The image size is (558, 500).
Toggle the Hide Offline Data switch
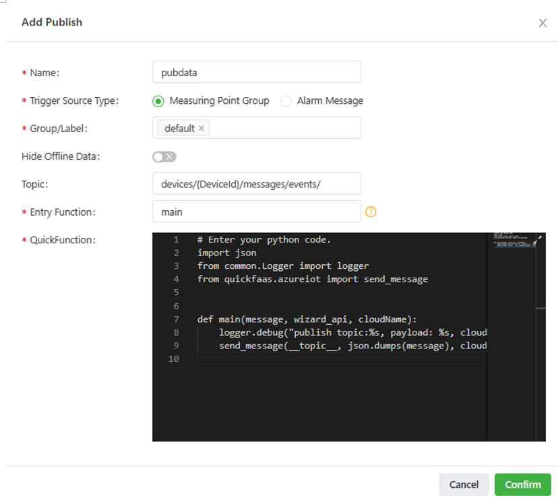tap(164, 156)
